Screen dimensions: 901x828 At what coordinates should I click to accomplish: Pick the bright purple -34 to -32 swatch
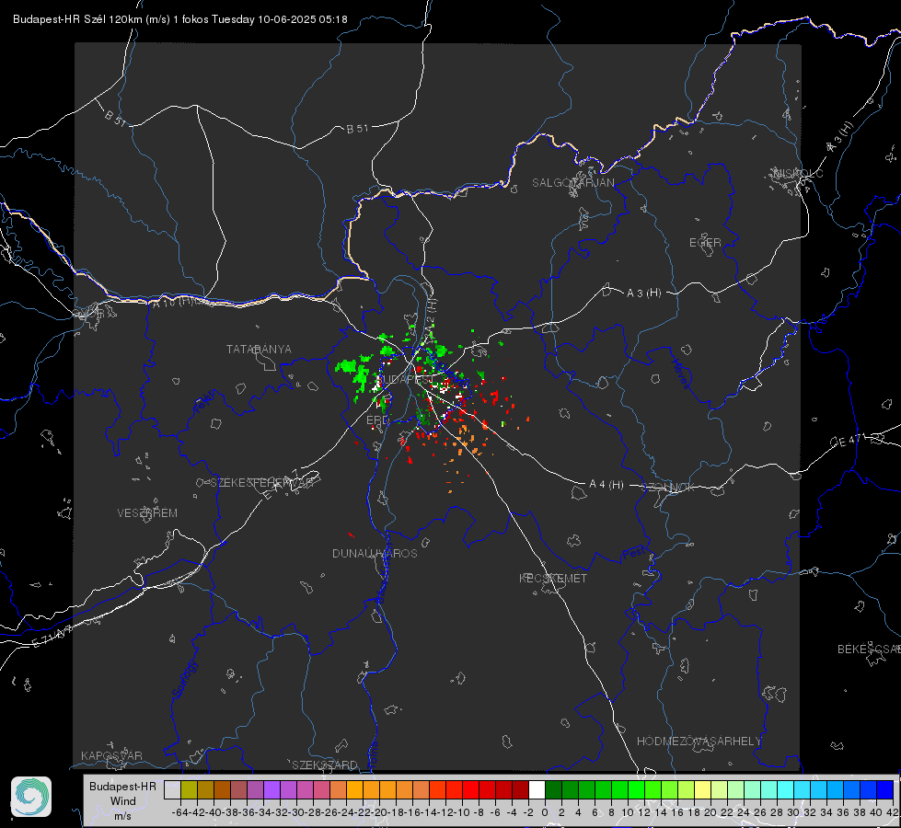coord(271,789)
